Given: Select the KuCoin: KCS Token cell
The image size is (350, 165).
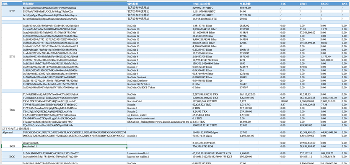Looking at the screenshot, I should (x=159, y=84).
